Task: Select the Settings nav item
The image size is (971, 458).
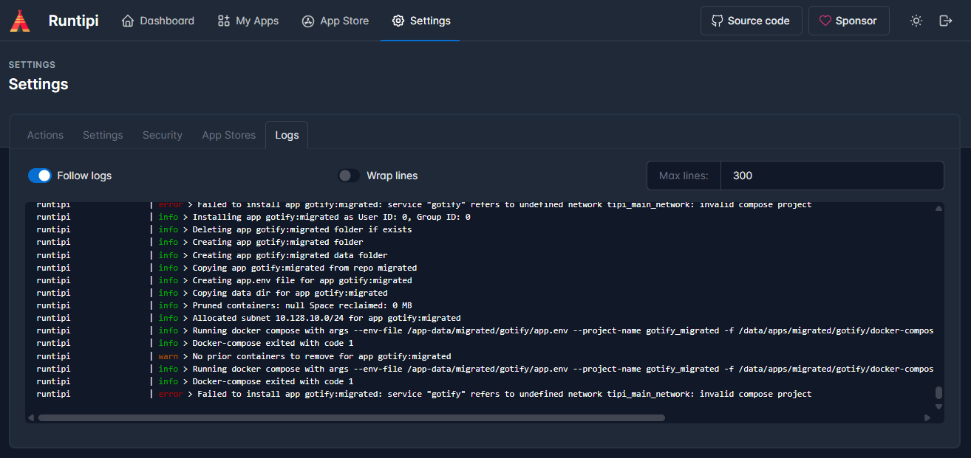Action: coord(421,21)
